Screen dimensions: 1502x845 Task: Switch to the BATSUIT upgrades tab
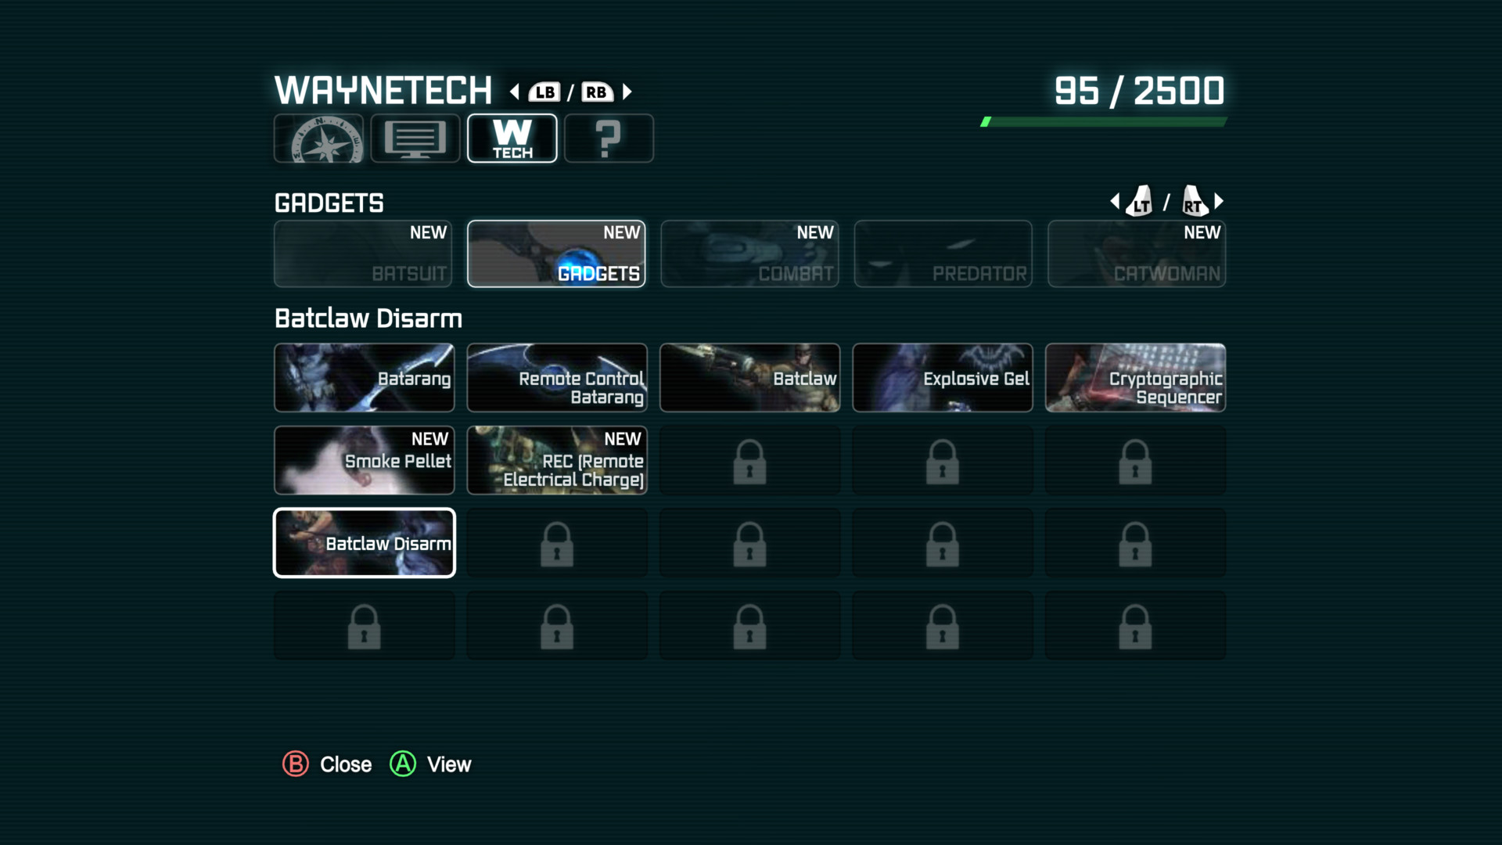(x=364, y=252)
